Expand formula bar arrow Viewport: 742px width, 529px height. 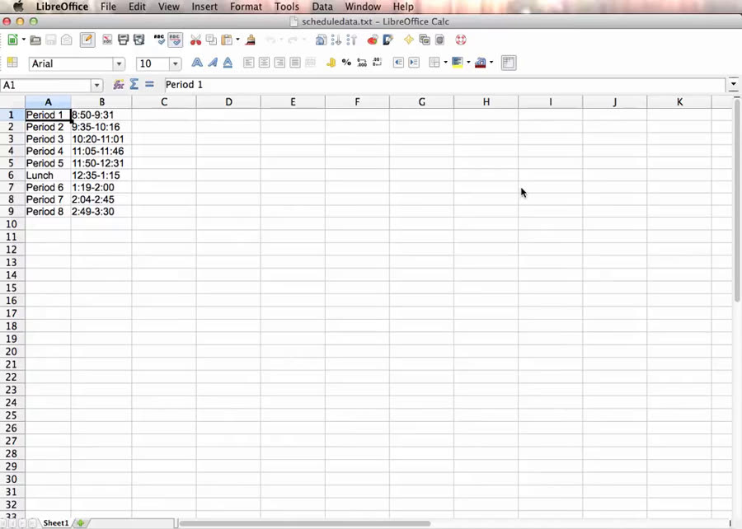pyautogui.click(x=734, y=84)
